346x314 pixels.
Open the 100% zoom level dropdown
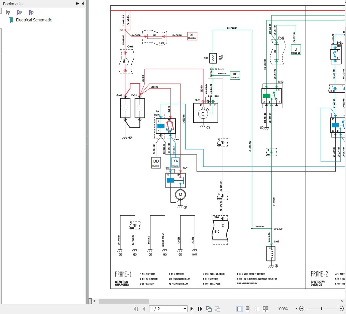[x=296, y=309]
